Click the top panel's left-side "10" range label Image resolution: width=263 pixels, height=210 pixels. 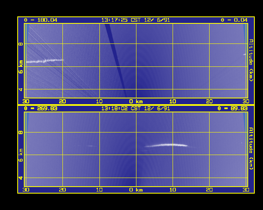pos(99,101)
